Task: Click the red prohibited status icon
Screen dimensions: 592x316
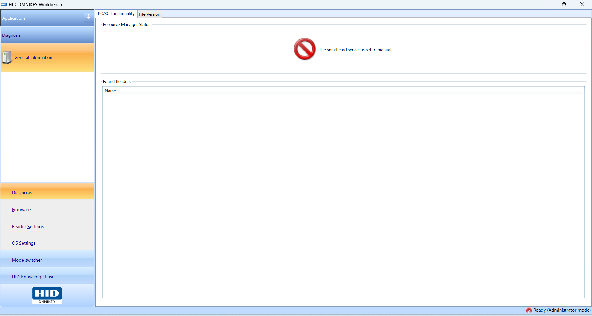Action: [x=305, y=49]
